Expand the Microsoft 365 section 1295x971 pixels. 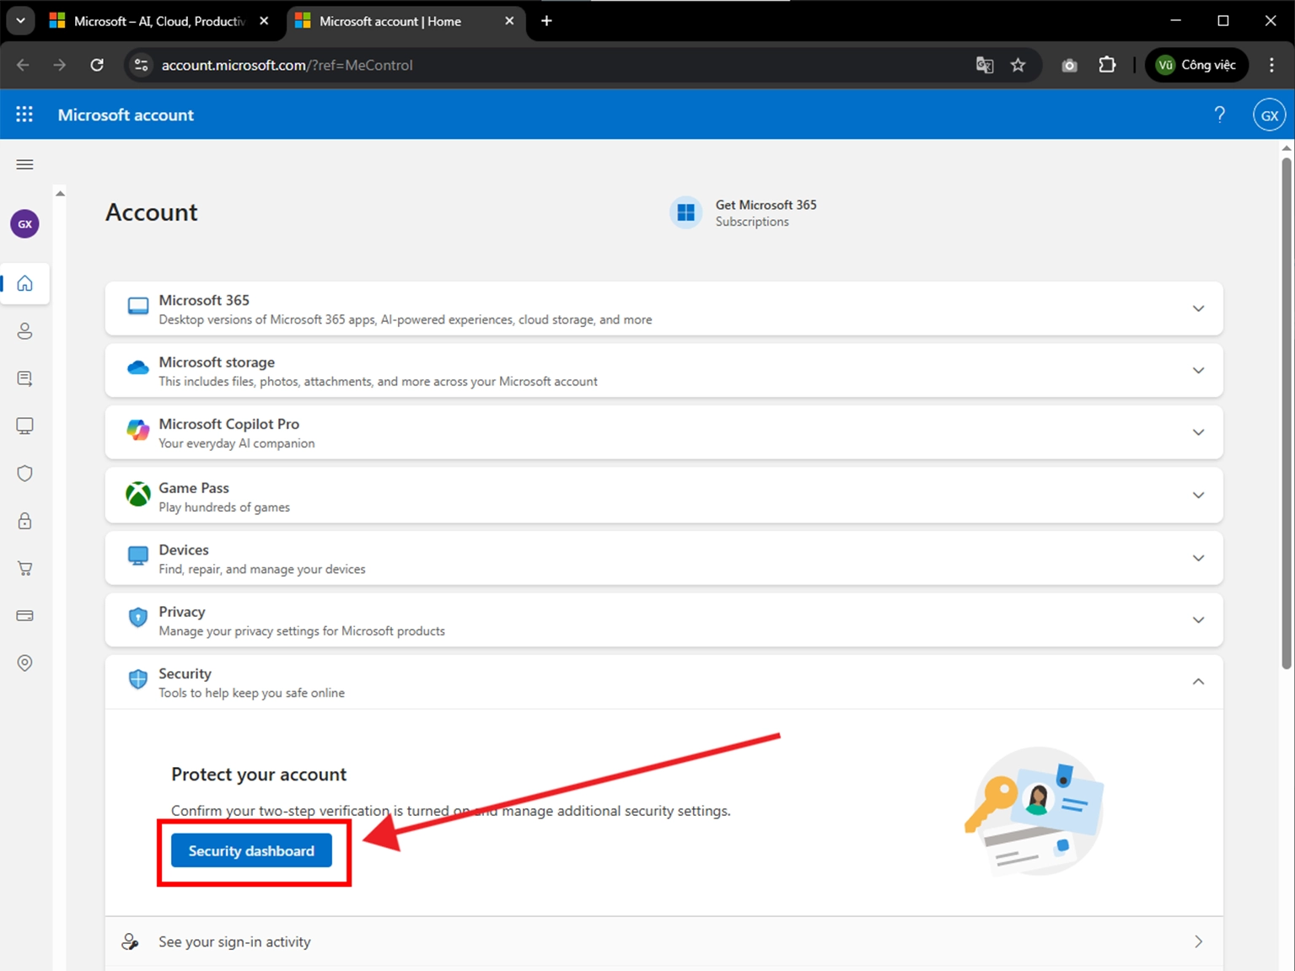1198,308
